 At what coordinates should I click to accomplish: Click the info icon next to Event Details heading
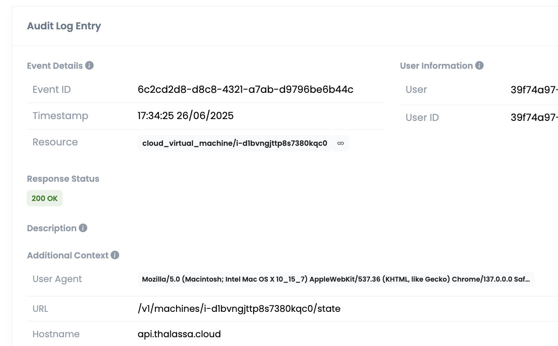pyautogui.click(x=89, y=65)
